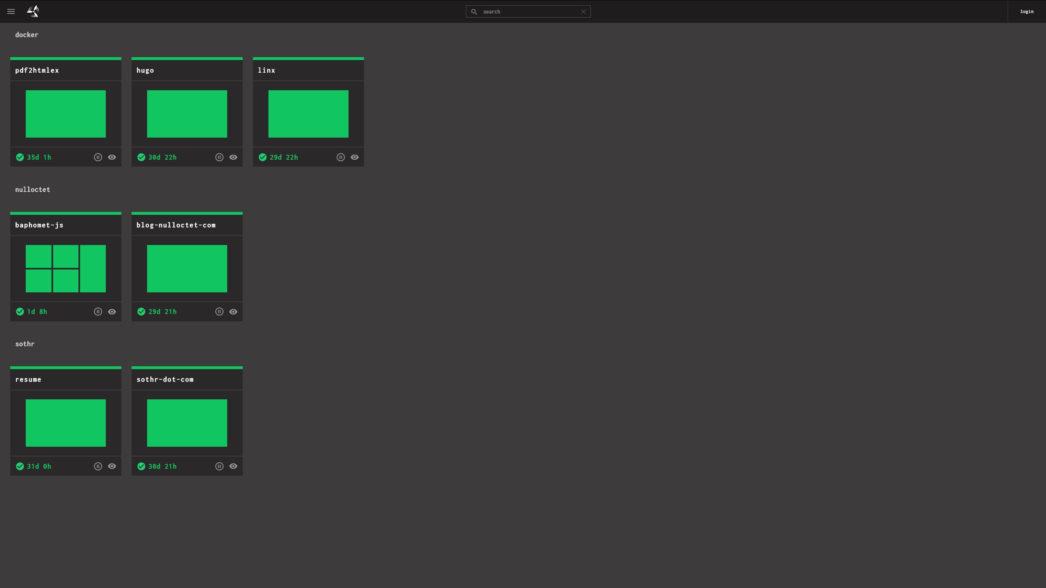Open the blog-nulloctet-com pipeline title
1046x588 pixels.
point(176,225)
